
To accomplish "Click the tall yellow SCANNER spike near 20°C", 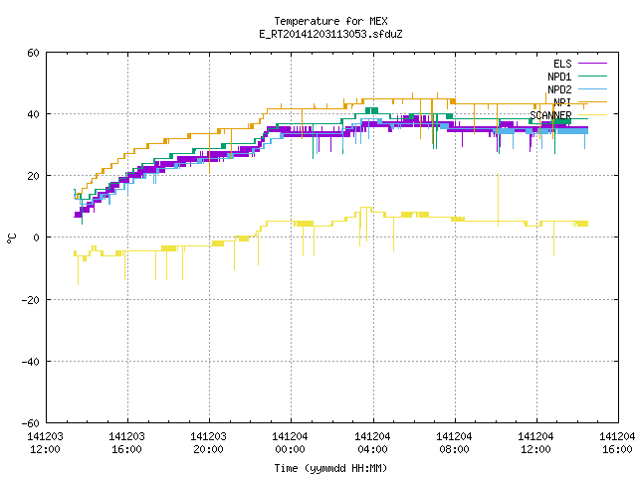I will [x=498, y=199].
